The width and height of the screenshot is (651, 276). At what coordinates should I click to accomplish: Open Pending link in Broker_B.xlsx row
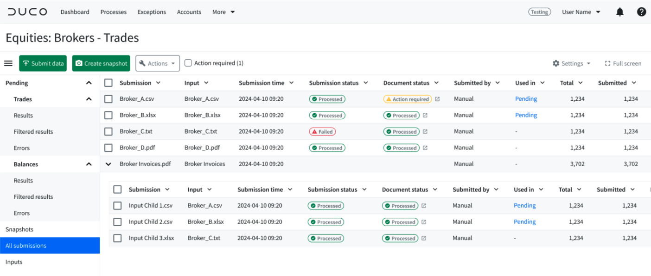pos(526,115)
